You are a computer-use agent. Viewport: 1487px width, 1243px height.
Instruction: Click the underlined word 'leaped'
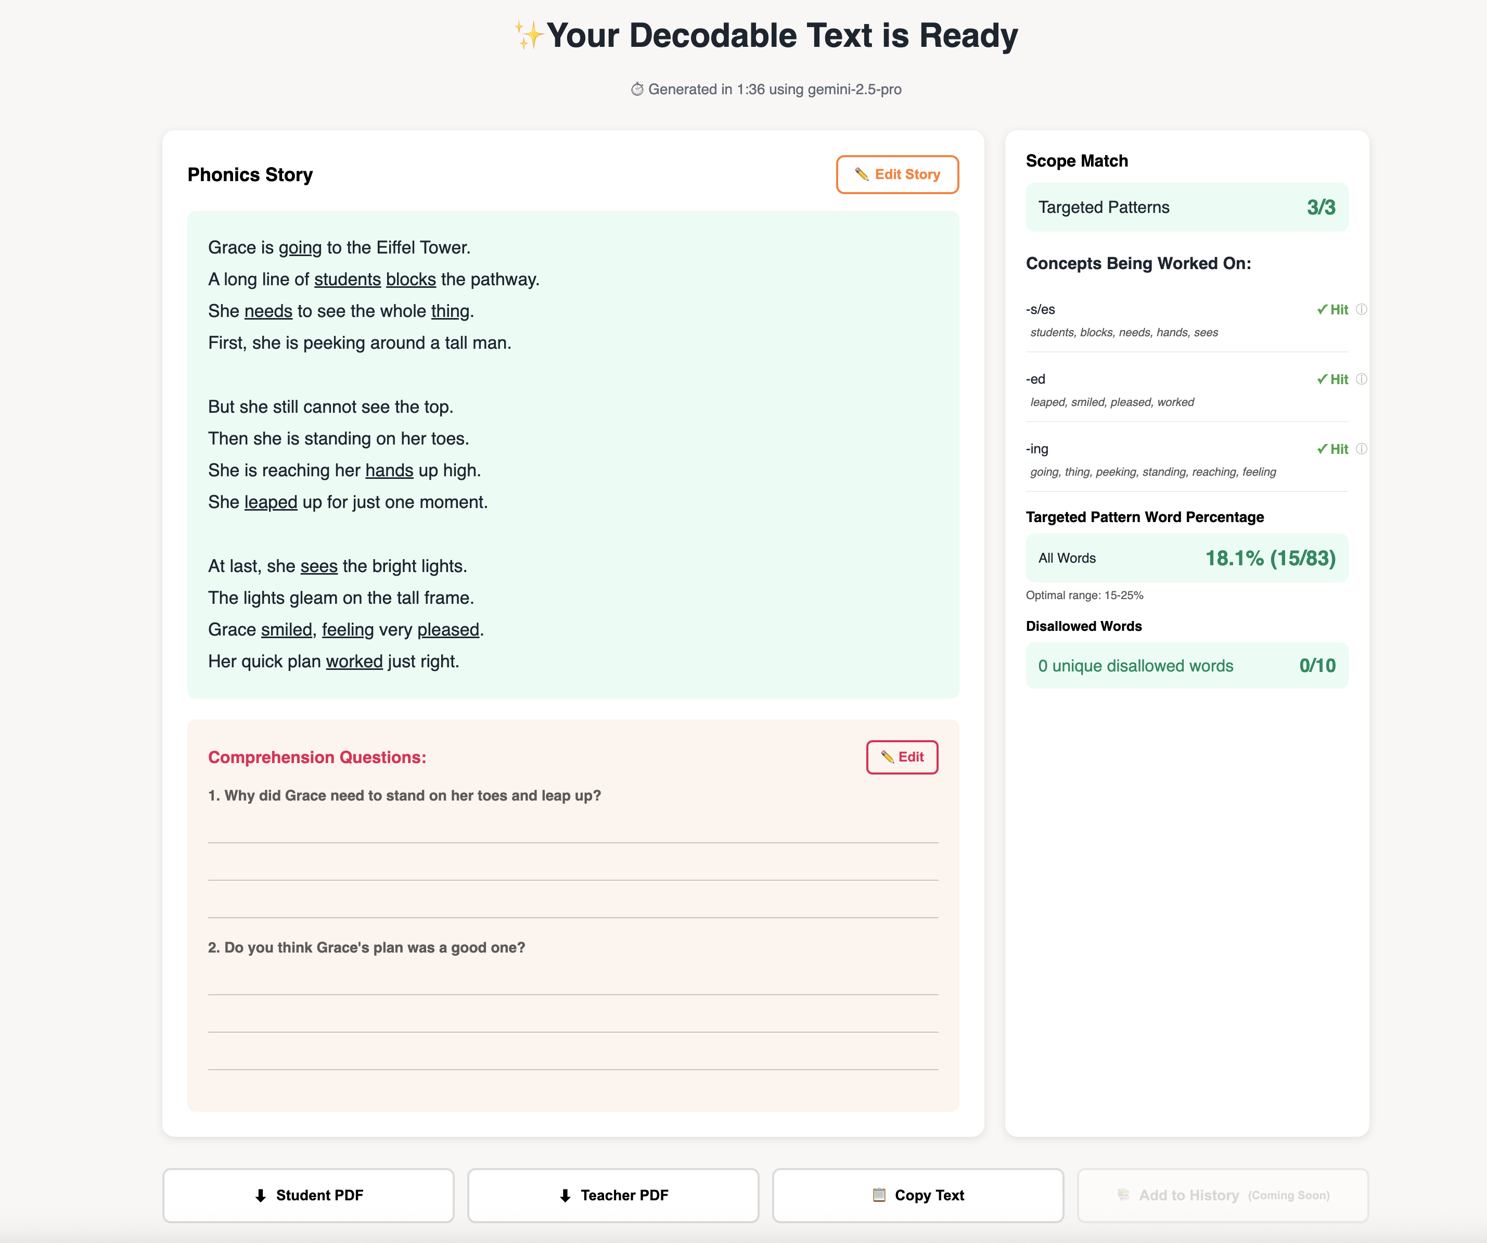271,502
